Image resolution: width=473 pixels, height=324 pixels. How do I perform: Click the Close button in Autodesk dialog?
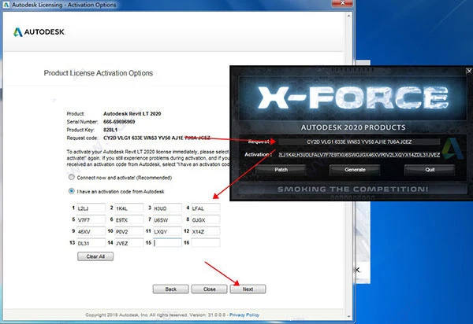210,289
